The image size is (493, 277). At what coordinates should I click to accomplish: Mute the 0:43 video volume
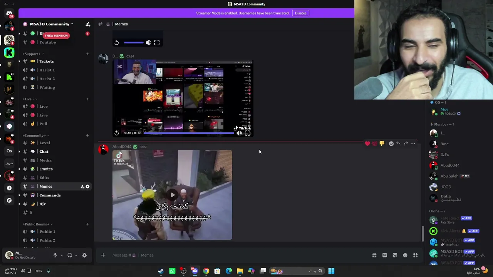click(x=239, y=133)
